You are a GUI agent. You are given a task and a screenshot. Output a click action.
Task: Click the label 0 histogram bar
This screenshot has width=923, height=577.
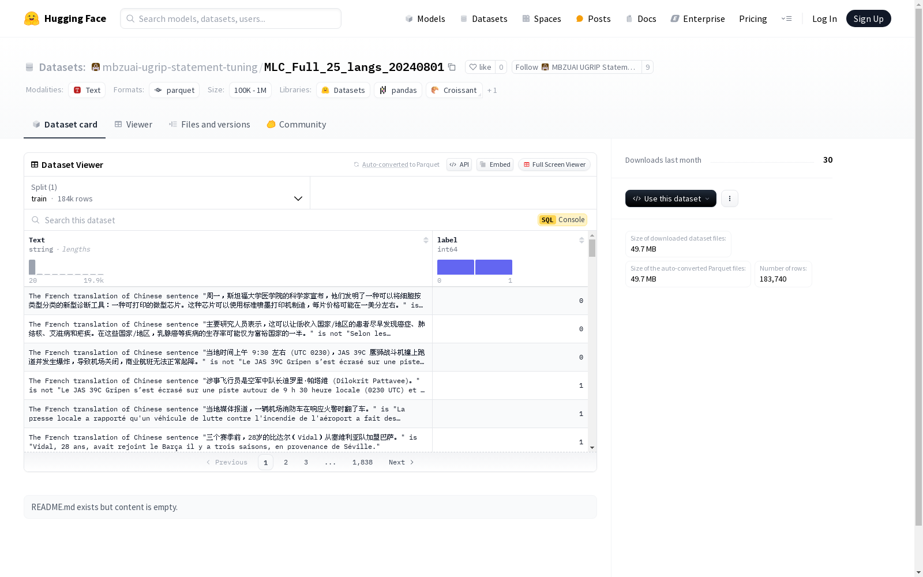(x=456, y=267)
